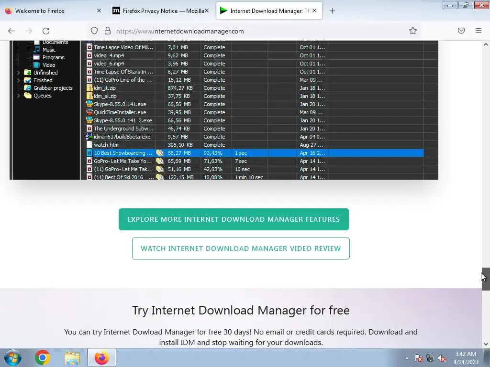Open the Windows Start menu
The image size is (490, 367).
click(x=13, y=357)
